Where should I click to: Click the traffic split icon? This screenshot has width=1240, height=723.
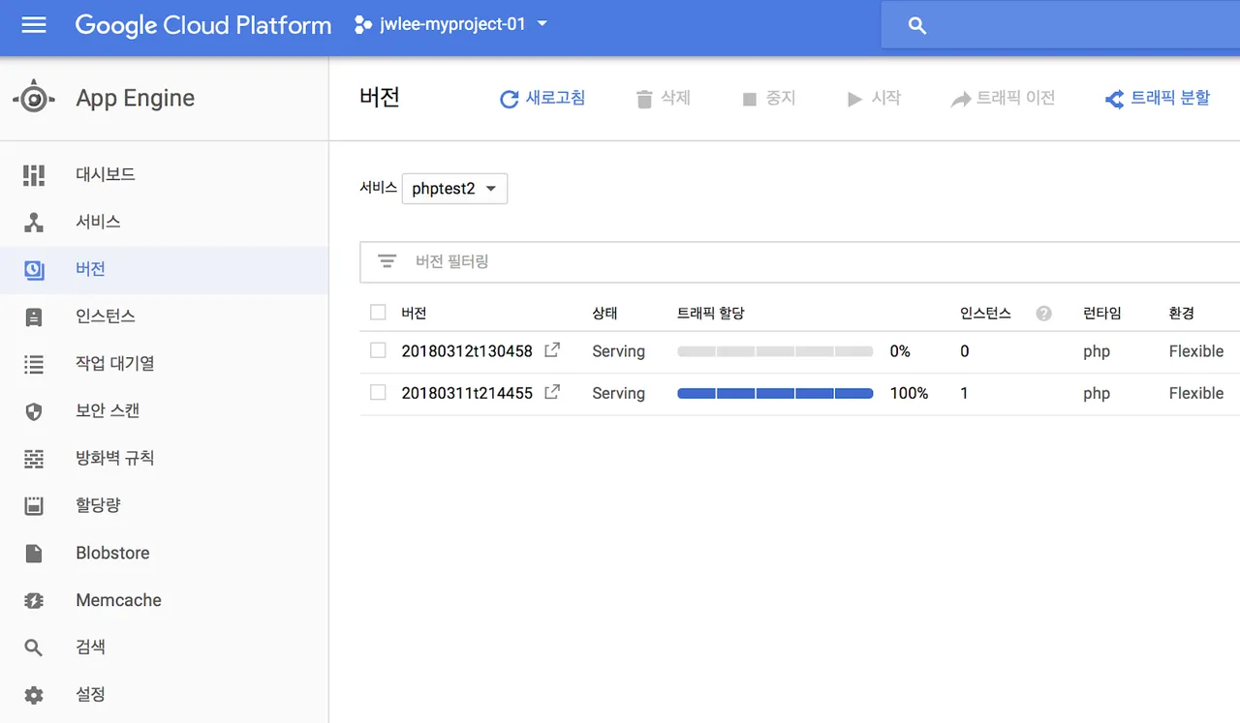click(1114, 99)
